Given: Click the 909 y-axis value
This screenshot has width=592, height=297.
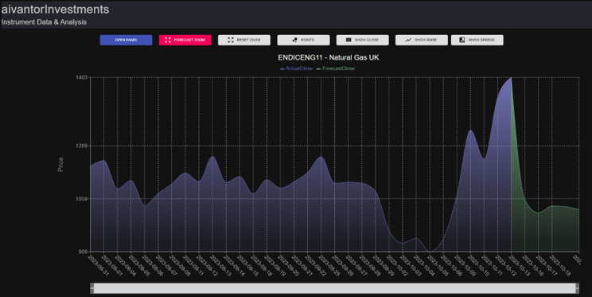Looking at the screenshot, I should point(83,252).
